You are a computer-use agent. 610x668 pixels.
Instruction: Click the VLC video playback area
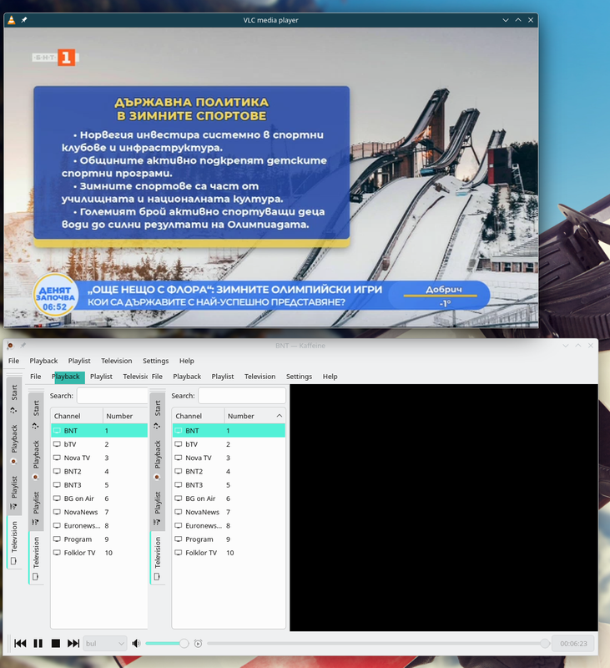[x=270, y=178]
